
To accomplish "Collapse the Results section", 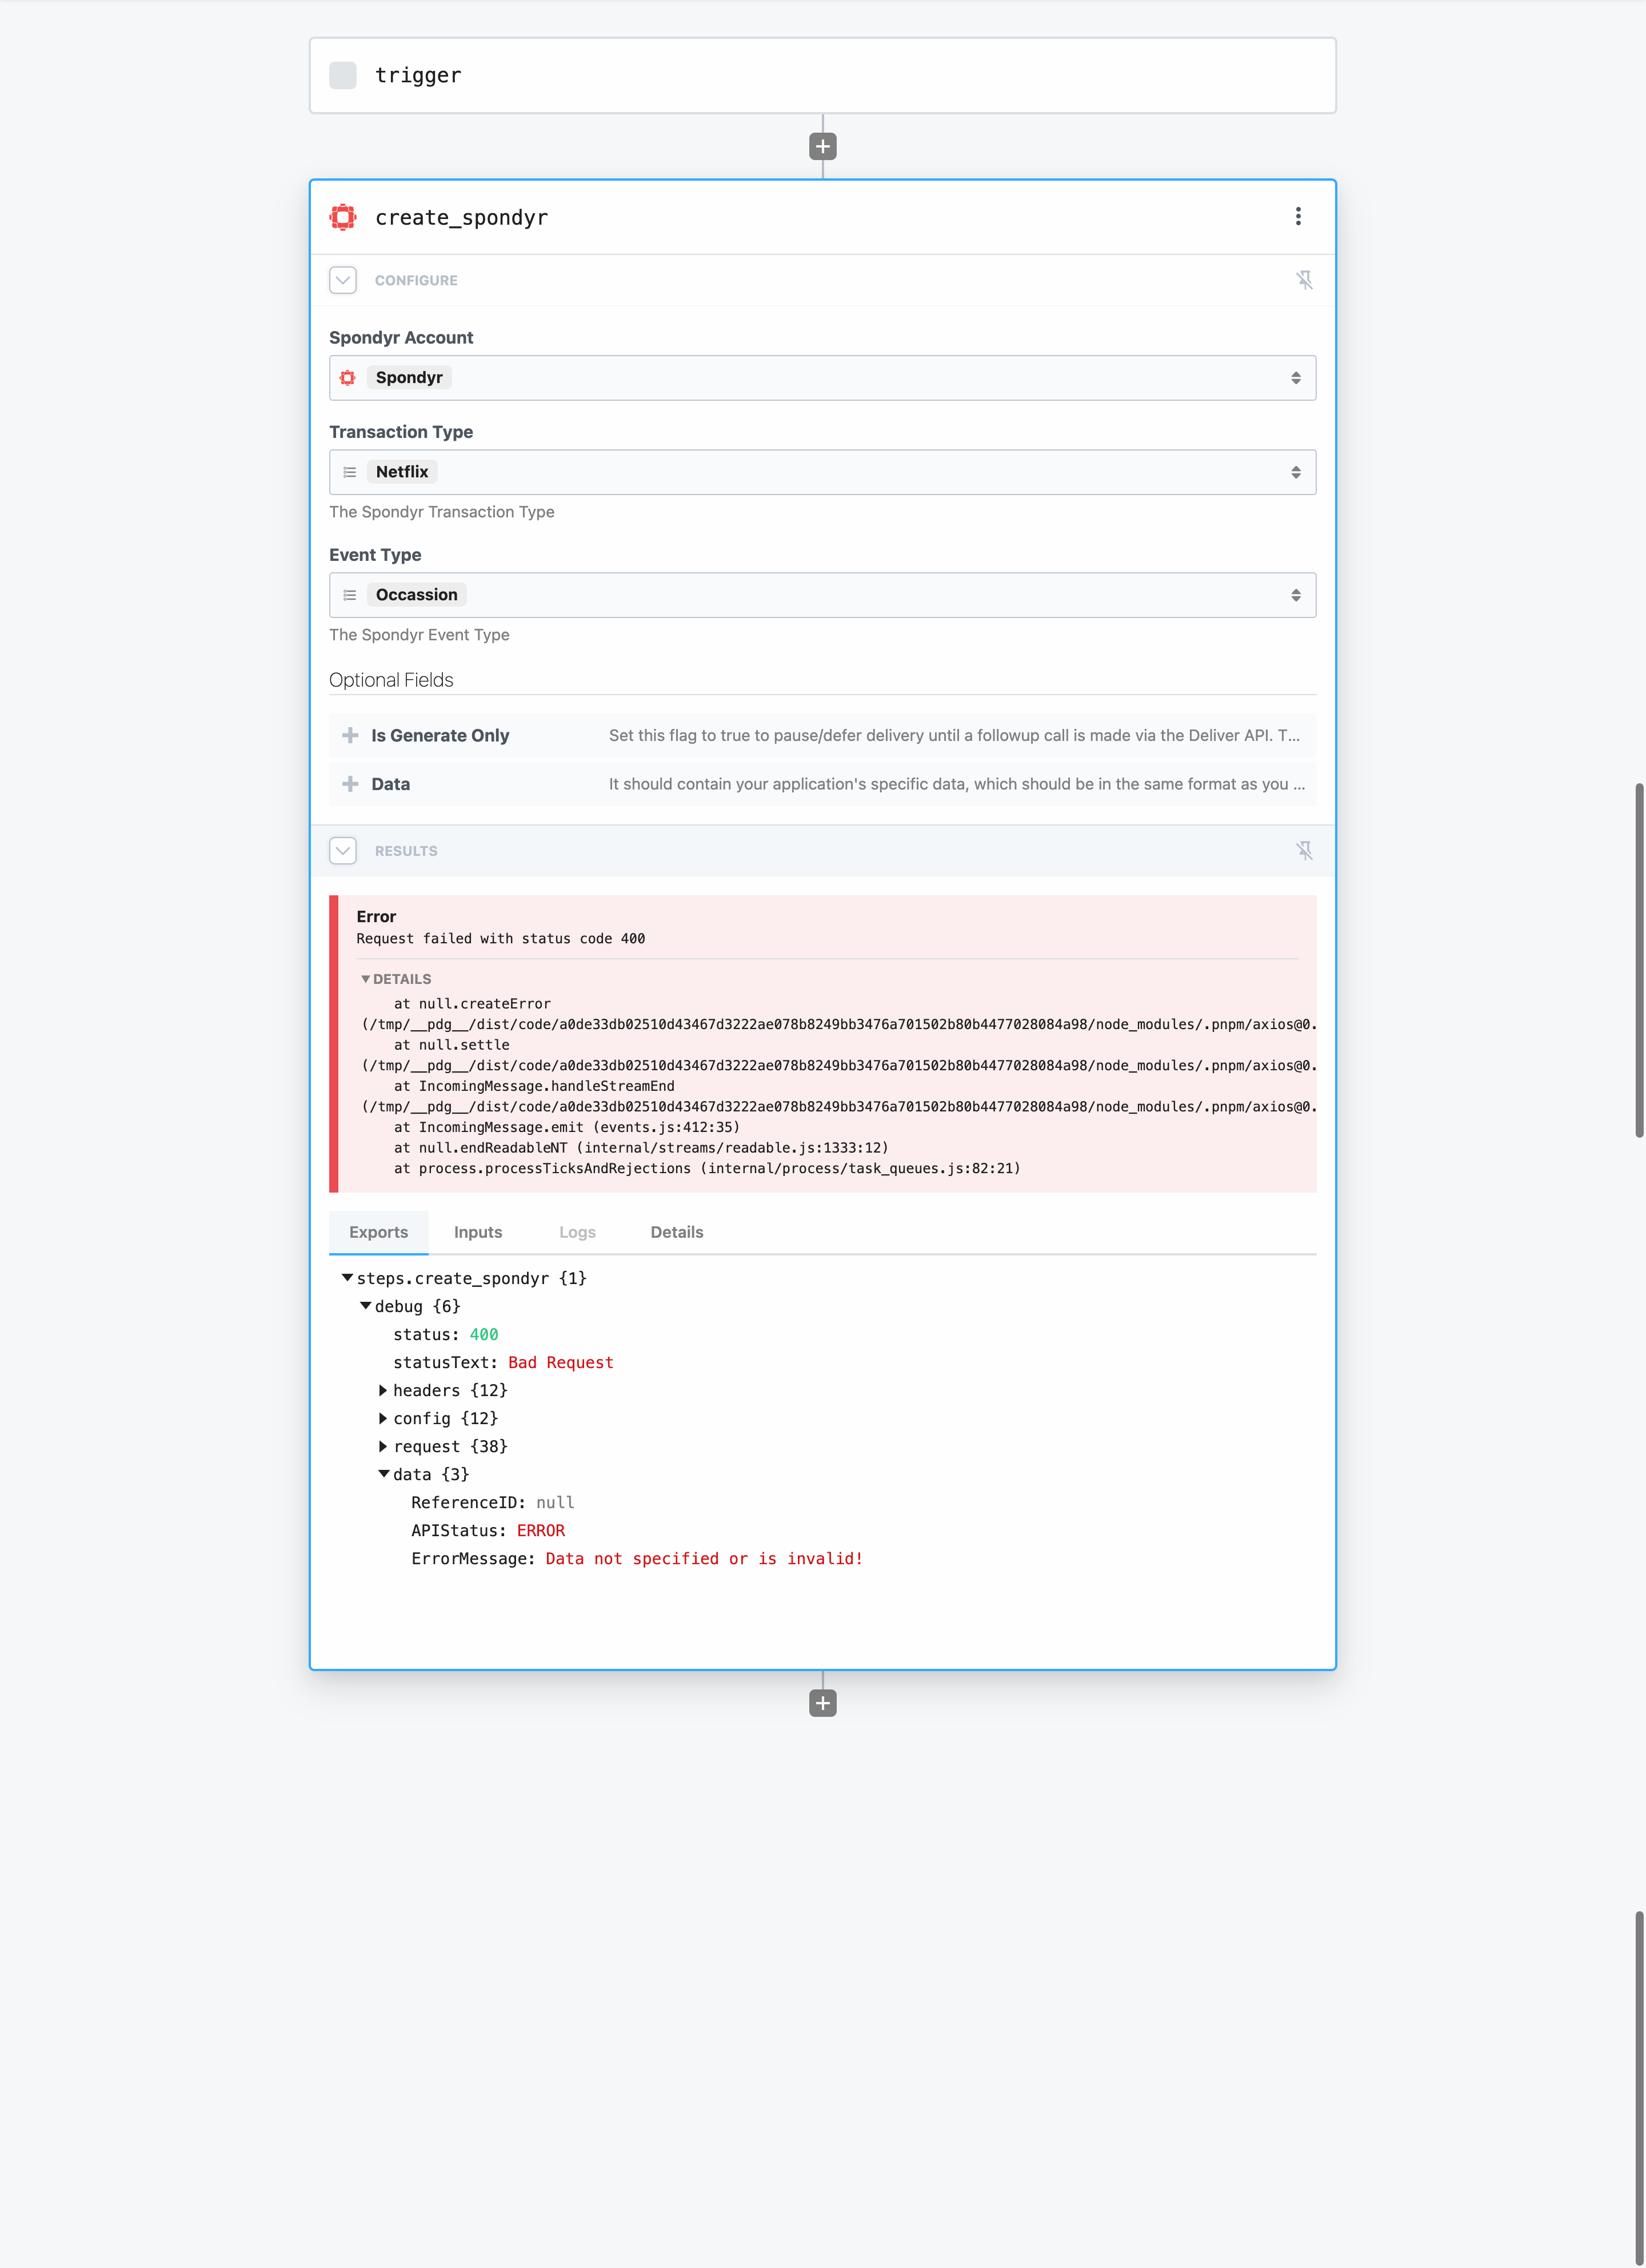I will tap(343, 851).
